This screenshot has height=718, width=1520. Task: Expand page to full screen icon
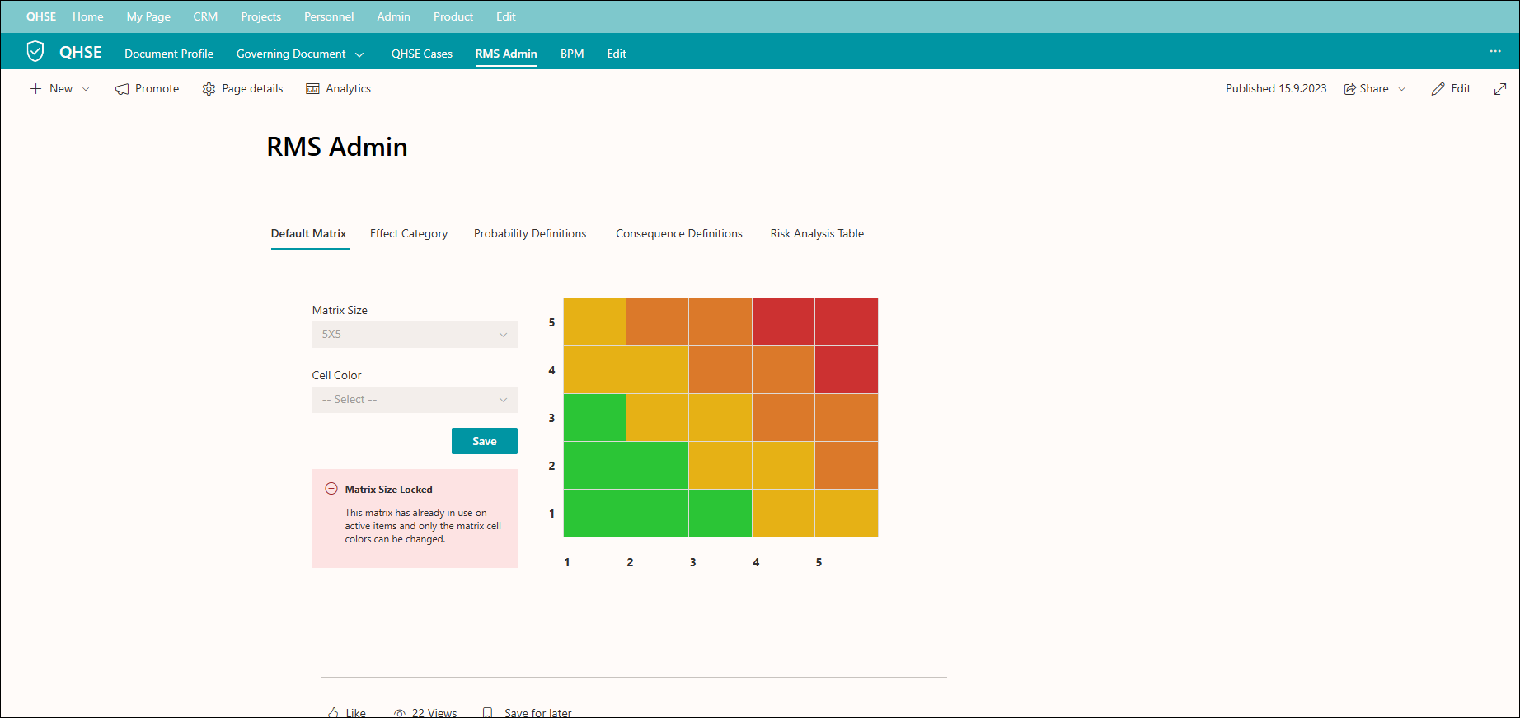point(1500,89)
